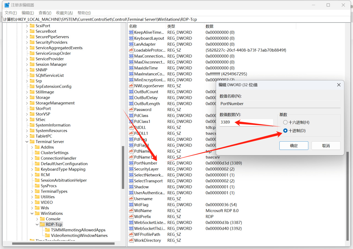
Task: Click the KeyboardLayout DWORD value icon
Action: (x=131, y=38)
